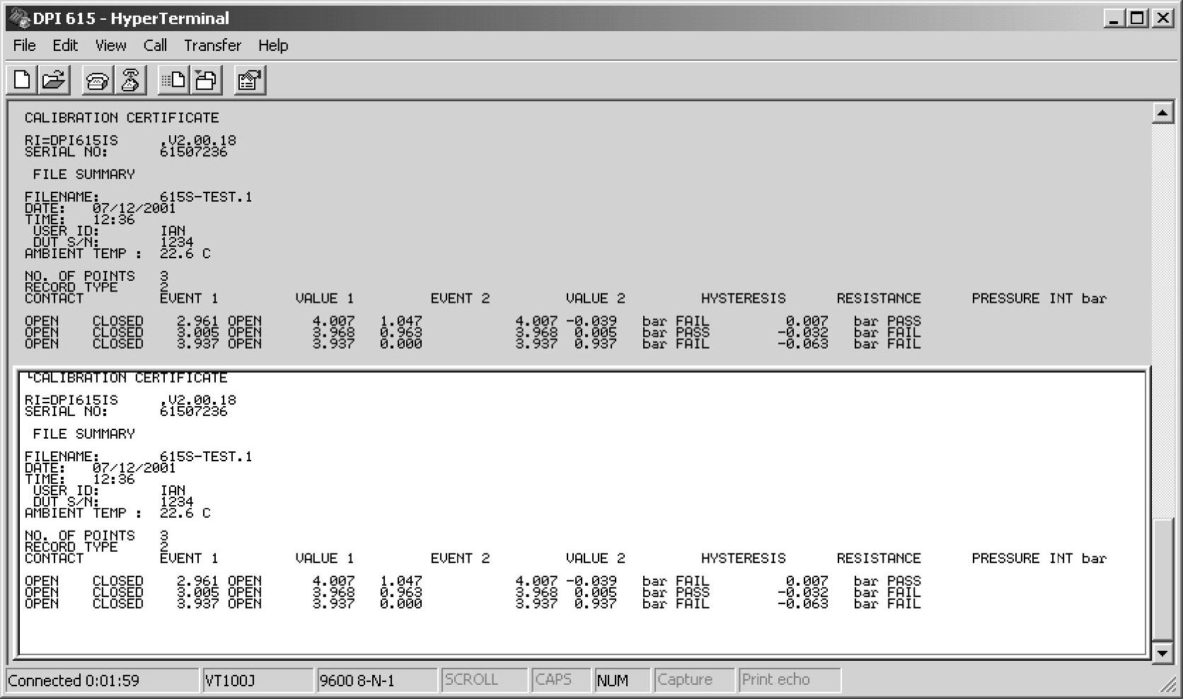Open the File menu
Screen dimensions: 1183x699
pos(24,45)
